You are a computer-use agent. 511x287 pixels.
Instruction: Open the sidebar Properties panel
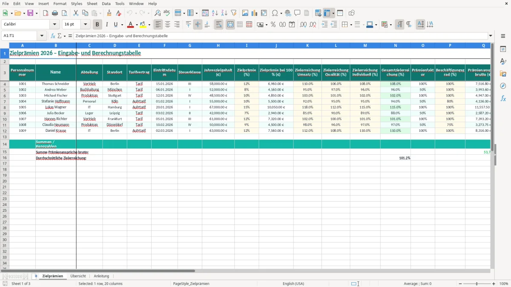503,49
